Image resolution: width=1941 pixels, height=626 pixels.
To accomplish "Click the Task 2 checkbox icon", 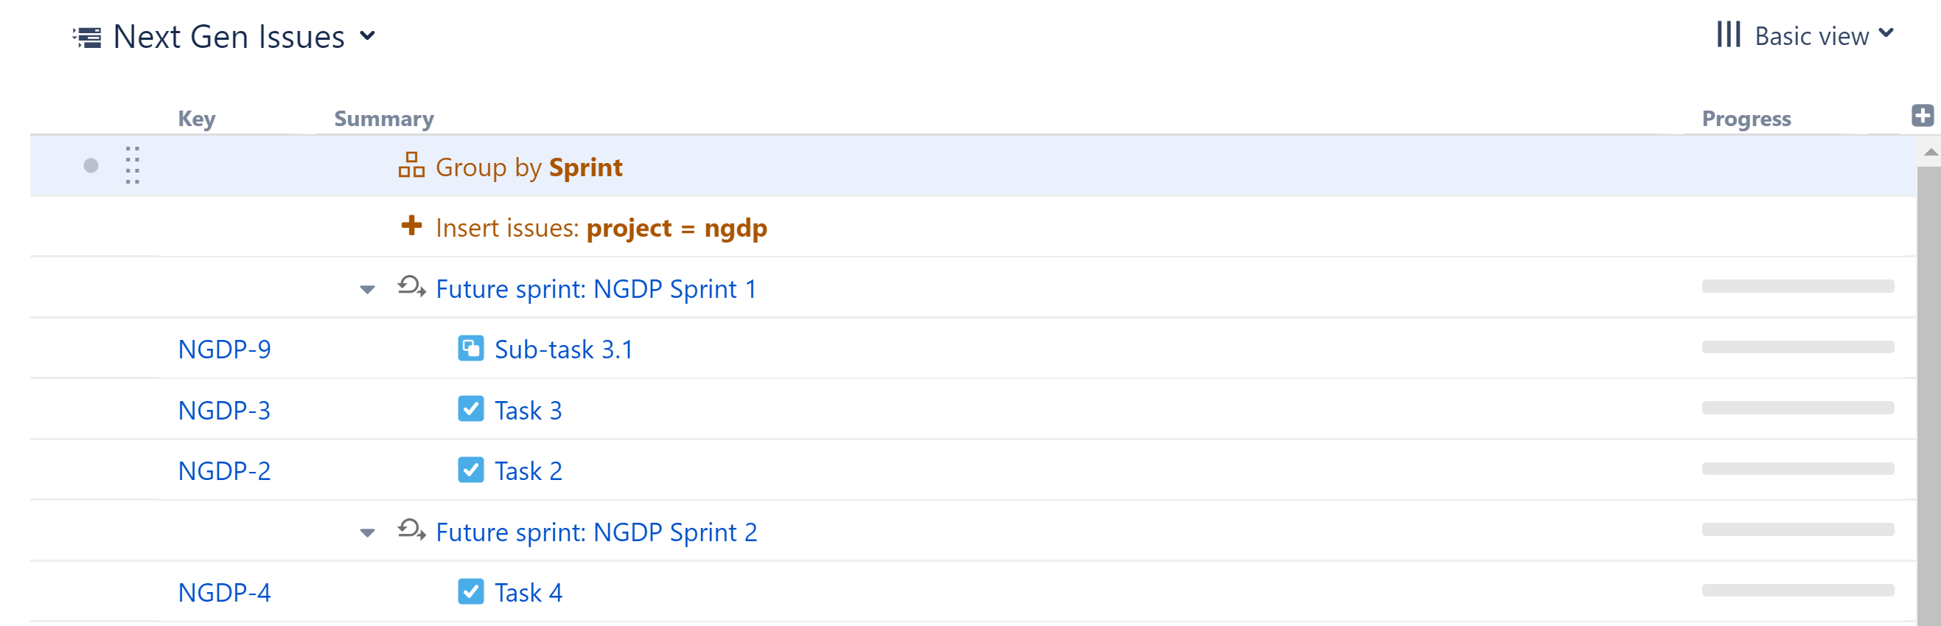I will (471, 470).
